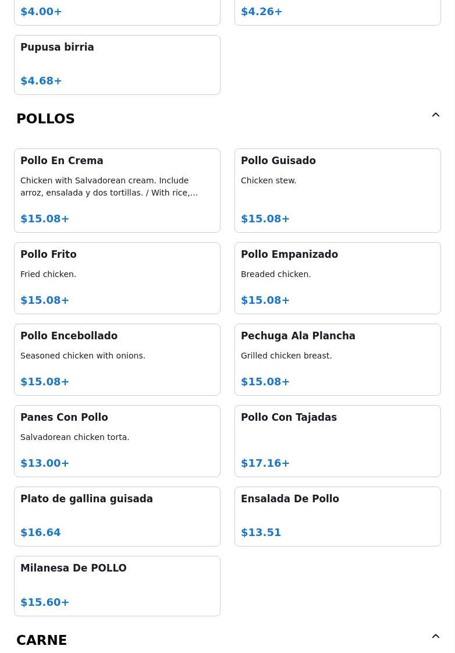Image resolution: width=455 pixels, height=653 pixels.
Task: Click the CARNE section heading
Action: click(42, 640)
